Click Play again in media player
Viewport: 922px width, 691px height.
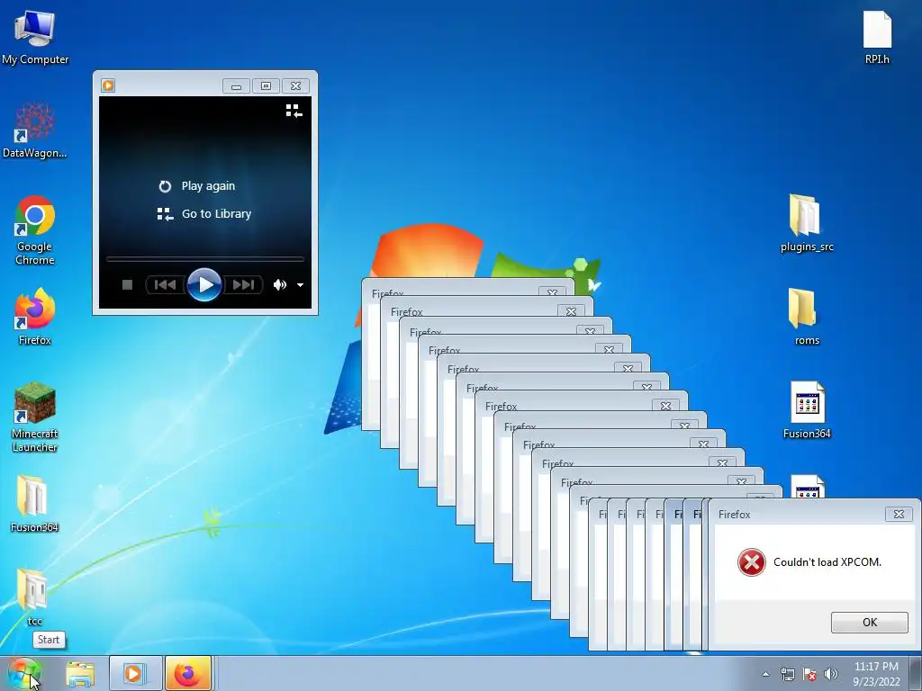pyautogui.click(x=197, y=185)
